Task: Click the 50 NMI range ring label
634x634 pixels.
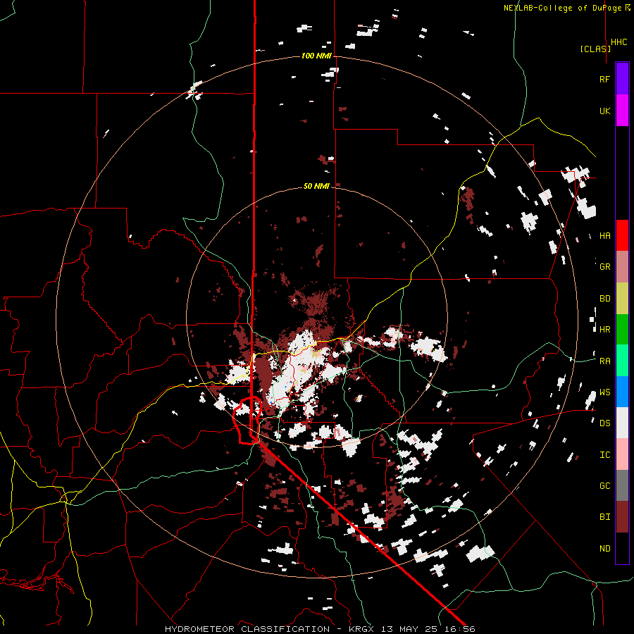Action: pos(316,186)
